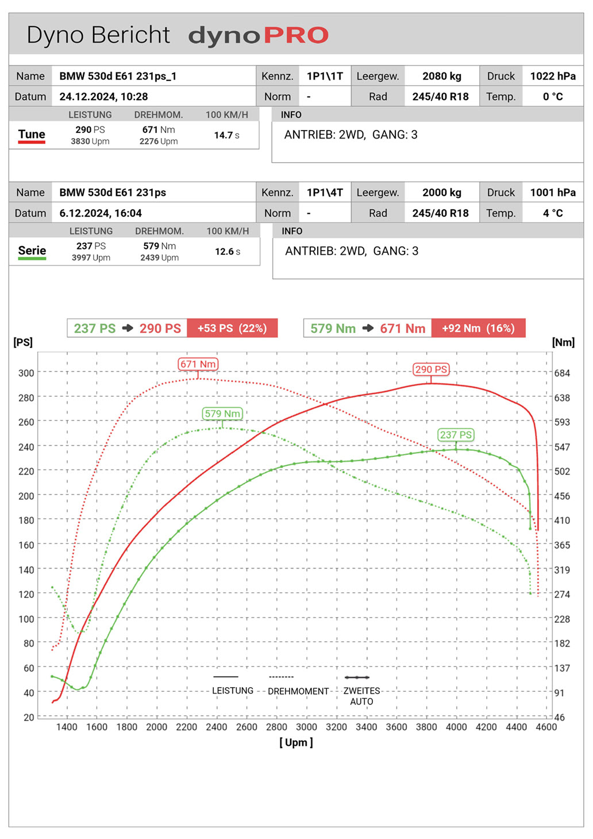
Task: Click the '3000' tick on the Upm axis
Action: [306, 727]
